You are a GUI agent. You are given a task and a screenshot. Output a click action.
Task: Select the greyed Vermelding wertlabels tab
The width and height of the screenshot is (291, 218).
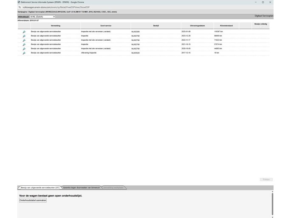pos(113,187)
